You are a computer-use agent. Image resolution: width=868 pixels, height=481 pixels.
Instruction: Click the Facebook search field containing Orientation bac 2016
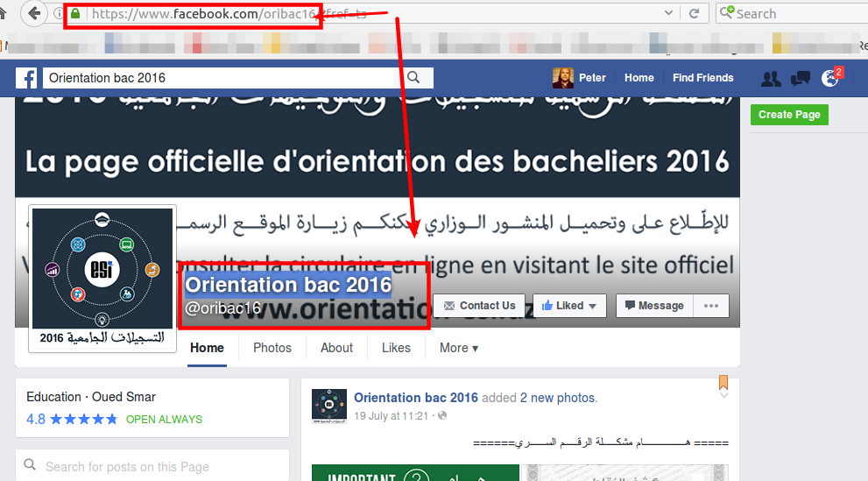pyautogui.click(x=219, y=78)
